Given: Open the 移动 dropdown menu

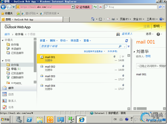Looking at the screenshot, I should click(x=64, y=40).
